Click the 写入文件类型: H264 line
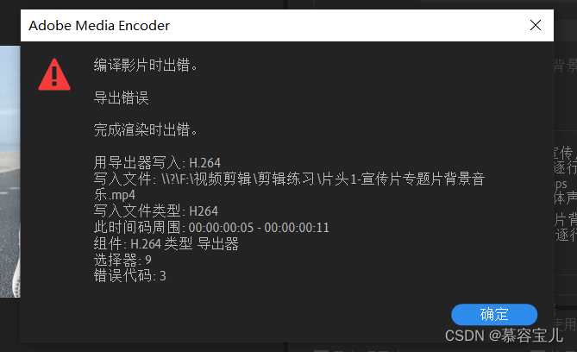 tap(155, 211)
